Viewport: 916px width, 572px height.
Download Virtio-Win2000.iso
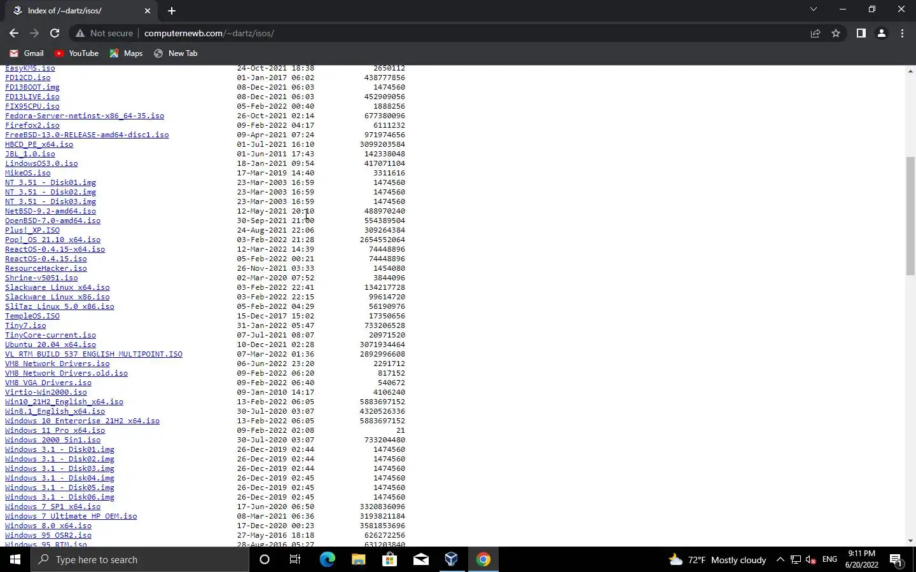click(46, 392)
